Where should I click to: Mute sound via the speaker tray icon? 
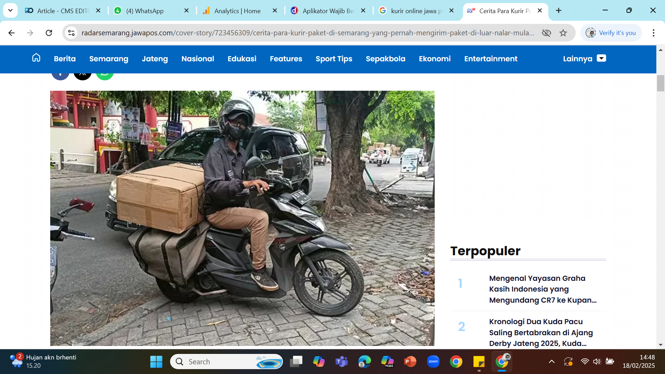pos(597,361)
